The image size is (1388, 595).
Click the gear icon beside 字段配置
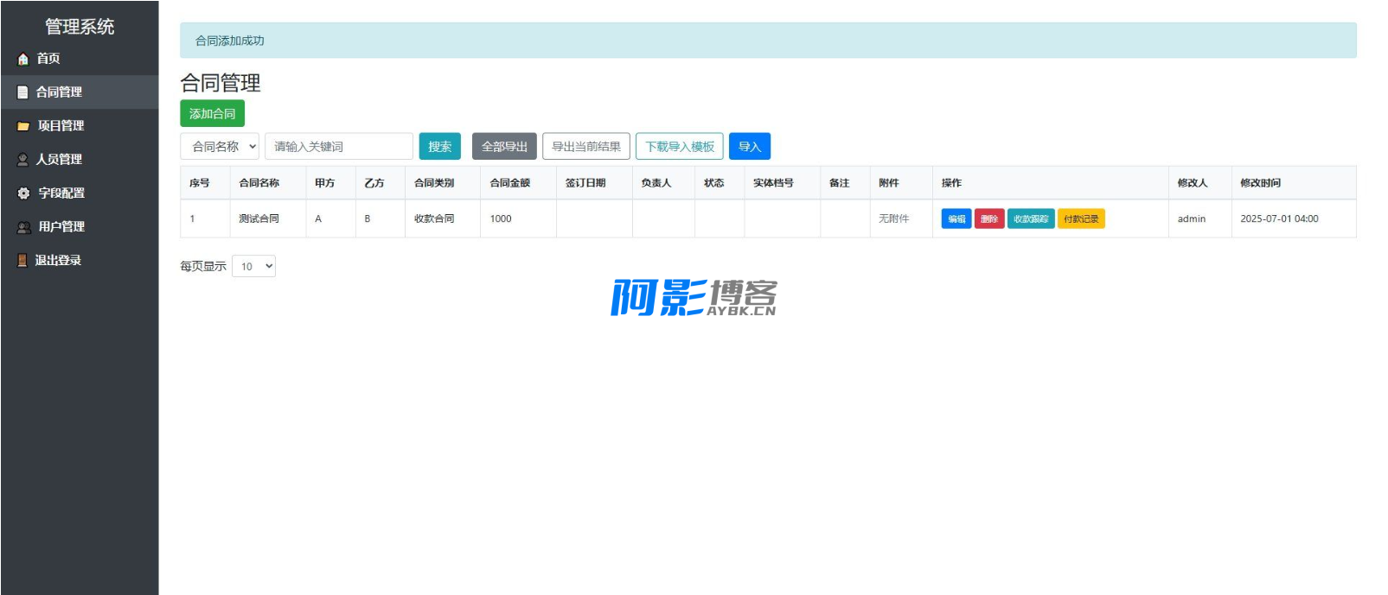pyautogui.click(x=23, y=193)
